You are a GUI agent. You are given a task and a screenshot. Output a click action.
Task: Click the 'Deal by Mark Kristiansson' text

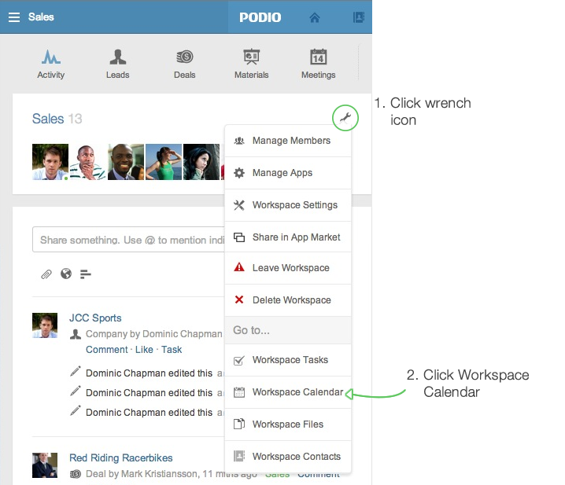(142, 474)
